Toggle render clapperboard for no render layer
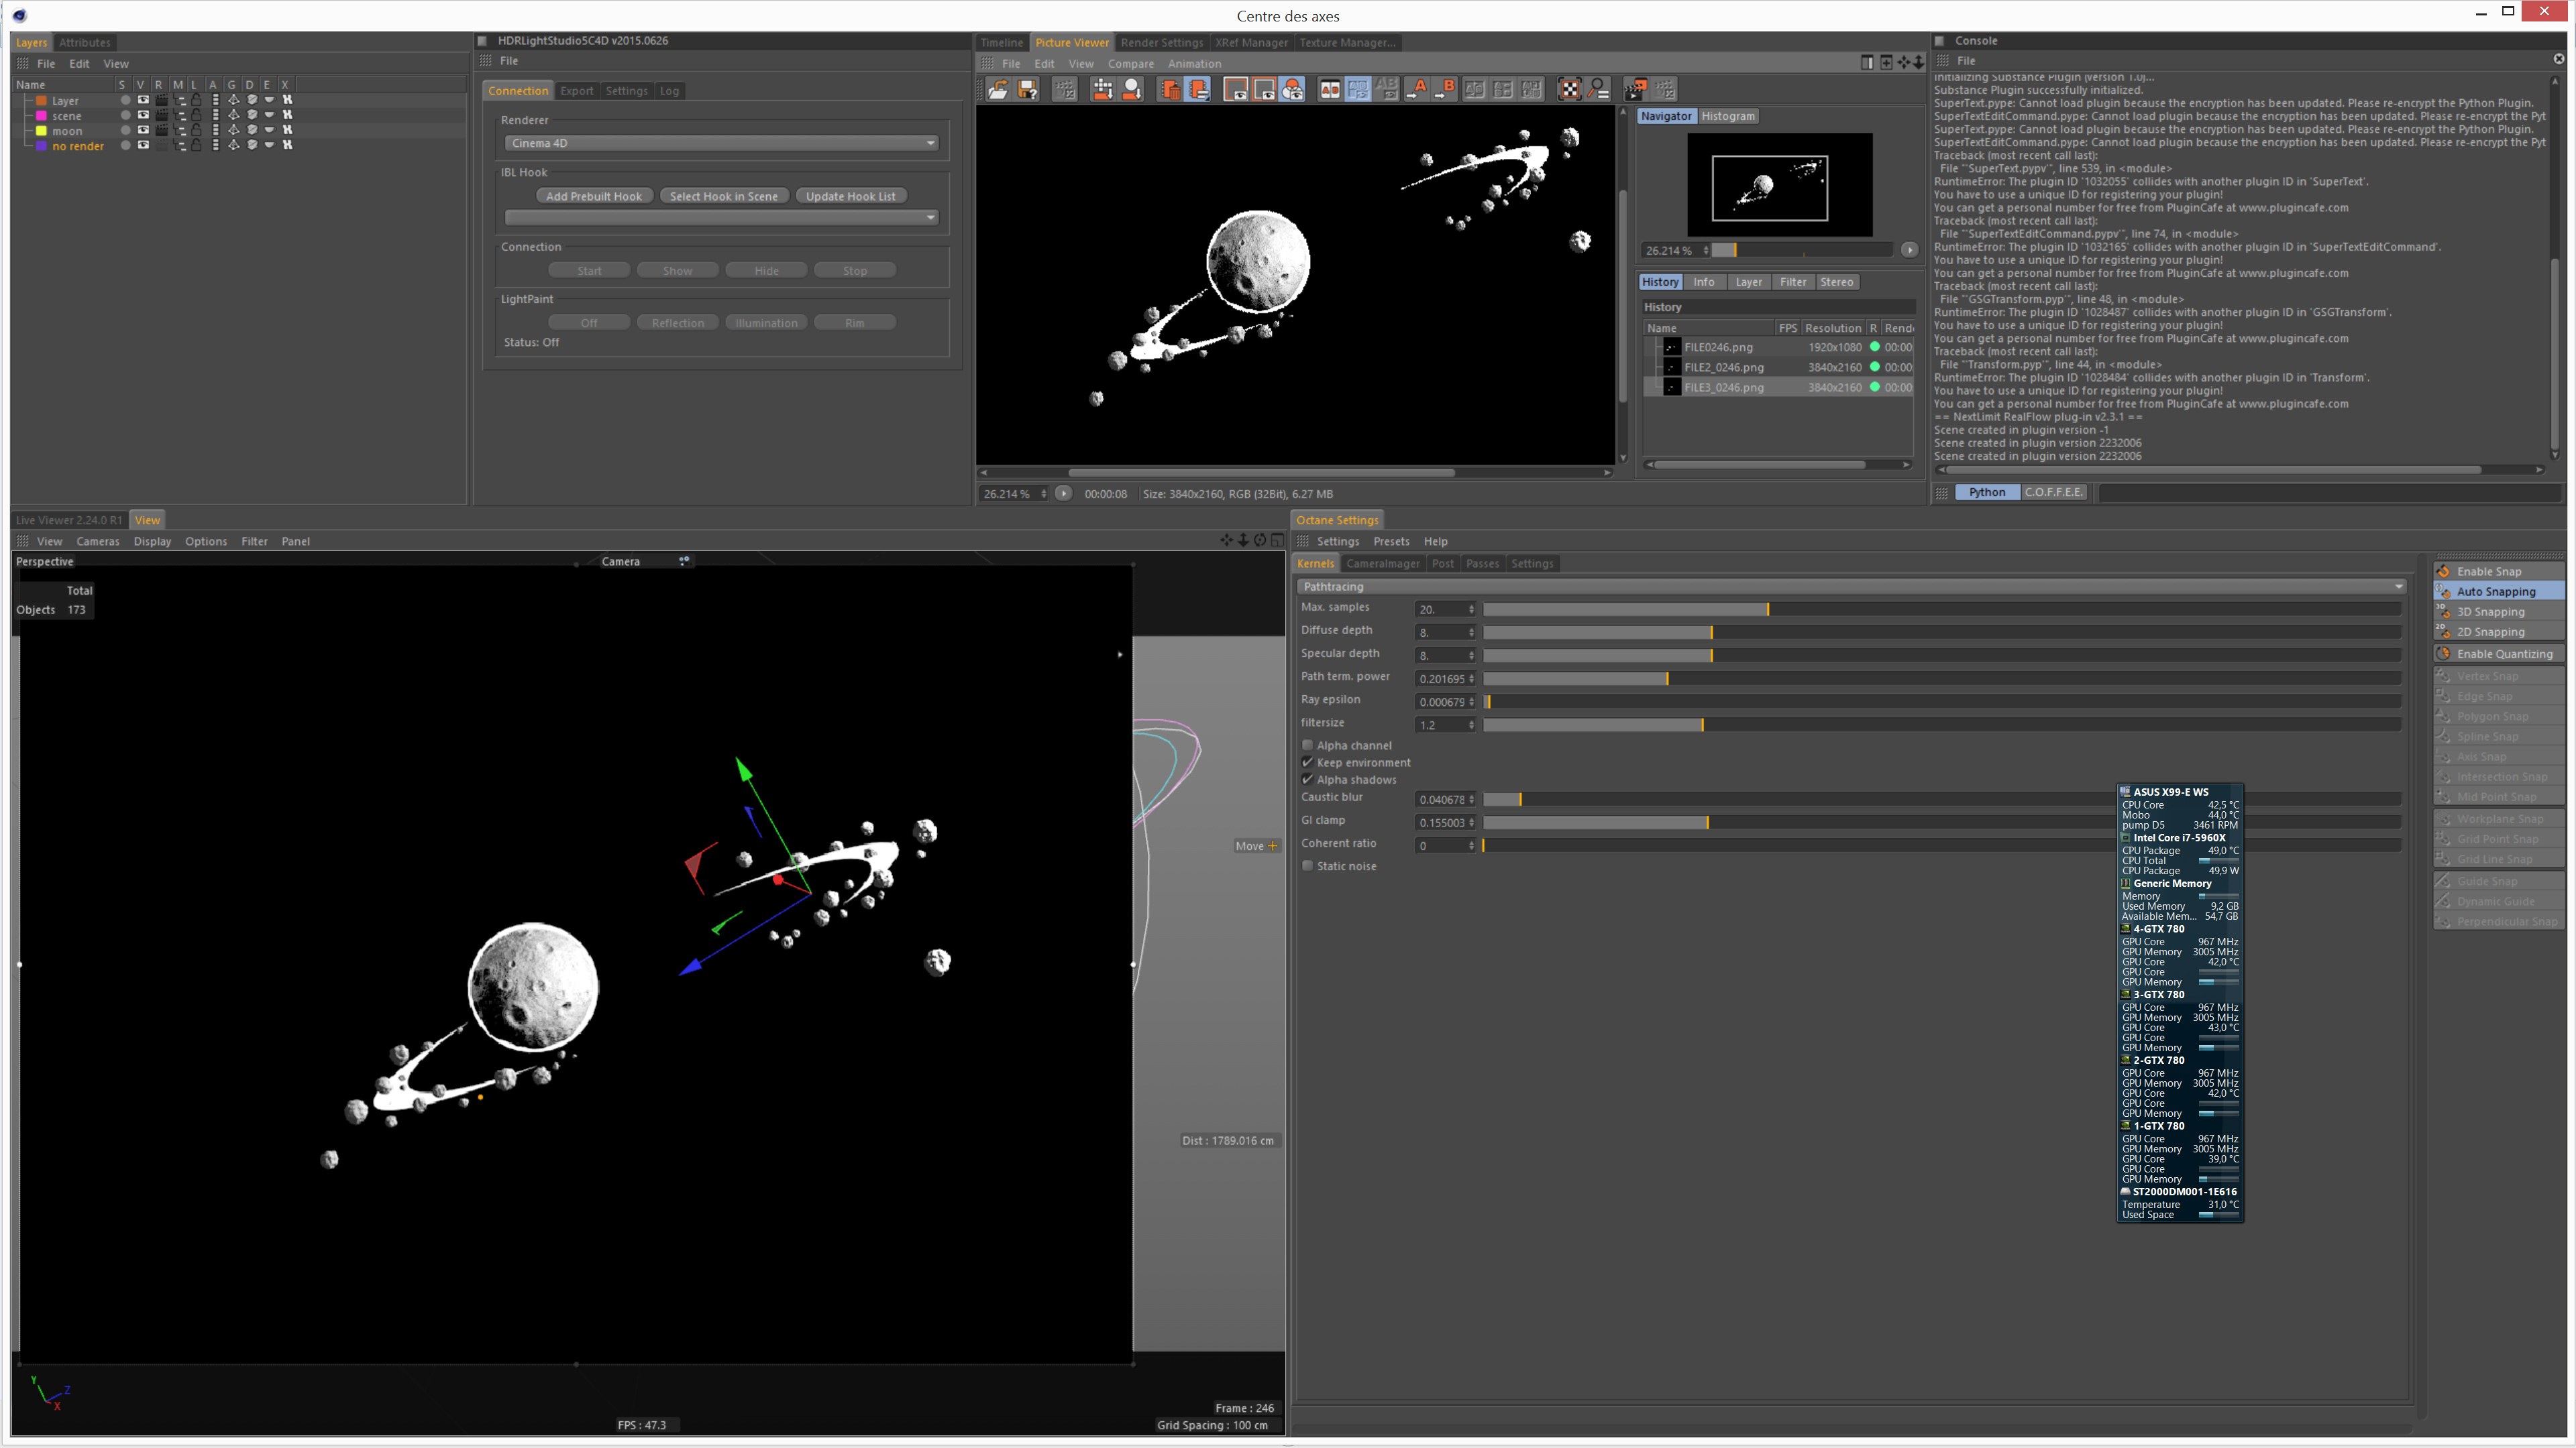2576x1448 pixels. click(x=161, y=146)
